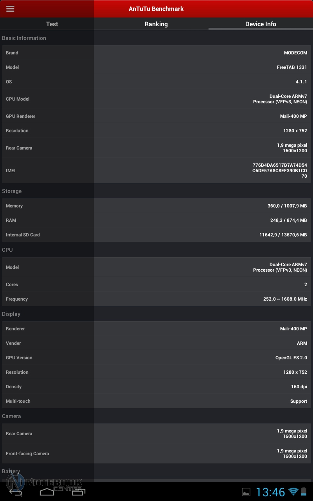The height and width of the screenshot is (501, 313).
Task: Switch to the Ranking tab
Action: [x=156, y=24]
